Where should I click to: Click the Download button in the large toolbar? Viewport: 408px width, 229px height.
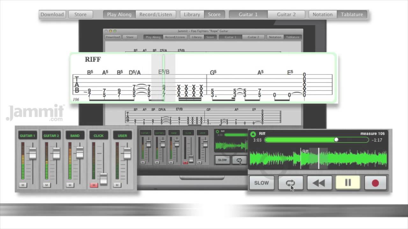[53, 14]
